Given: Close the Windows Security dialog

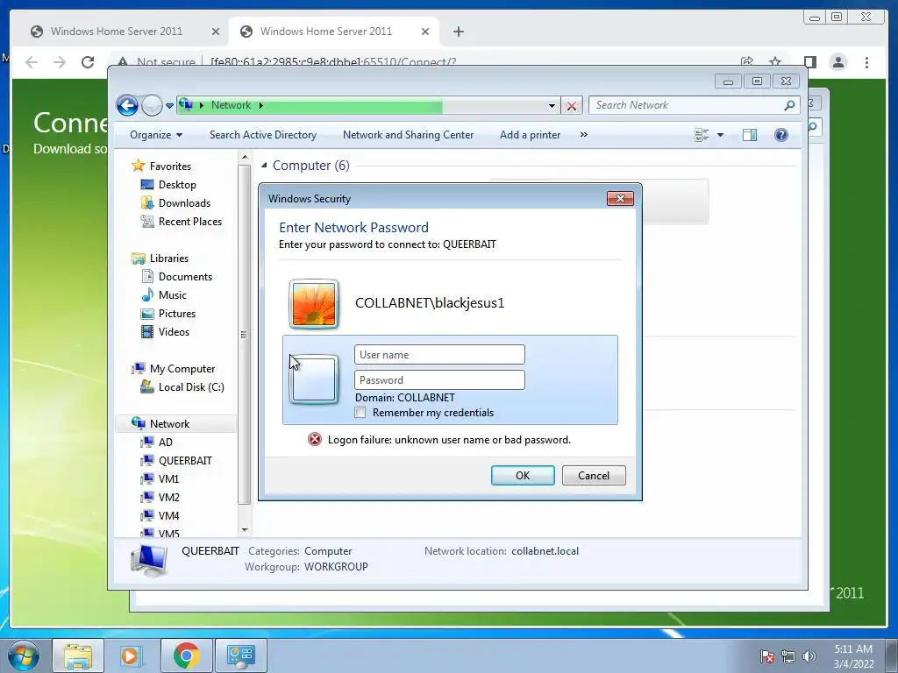Looking at the screenshot, I should (620, 199).
